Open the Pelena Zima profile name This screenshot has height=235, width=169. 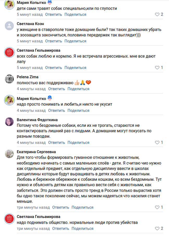pos(28,77)
